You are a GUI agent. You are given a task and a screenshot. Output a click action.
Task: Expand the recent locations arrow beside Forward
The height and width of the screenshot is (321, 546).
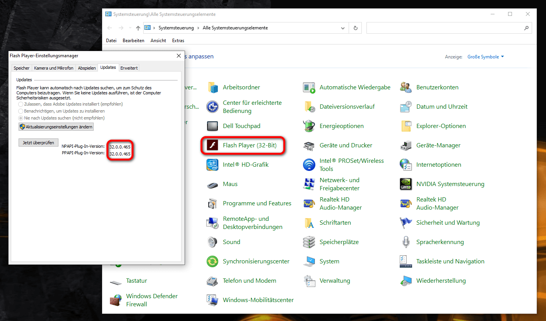(x=130, y=28)
